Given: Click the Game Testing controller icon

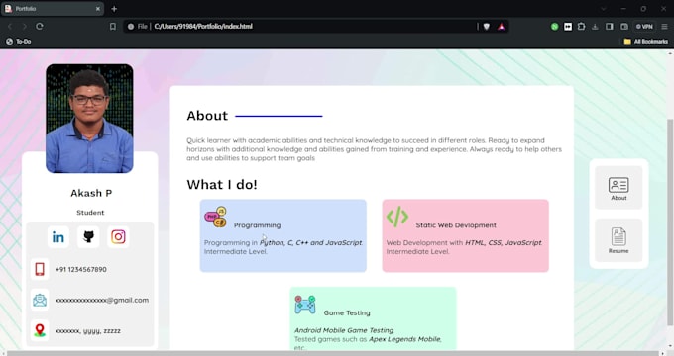Looking at the screenshot, I should (x=305, y=305).
